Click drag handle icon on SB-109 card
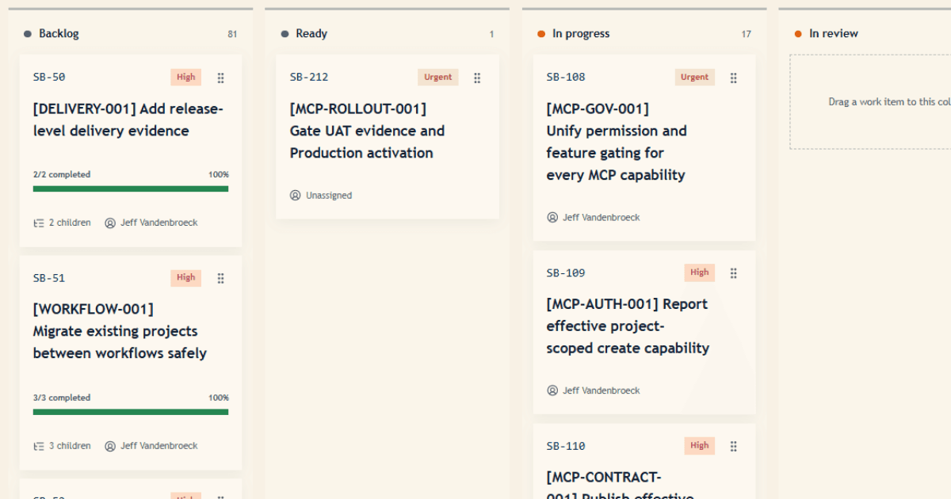 [734, 273]
